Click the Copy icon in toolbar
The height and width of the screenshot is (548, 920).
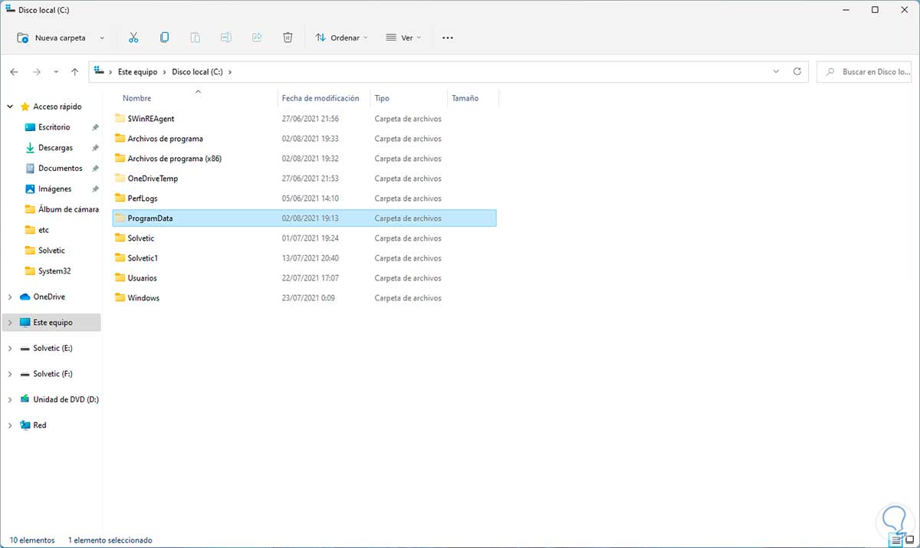point(164,38)
